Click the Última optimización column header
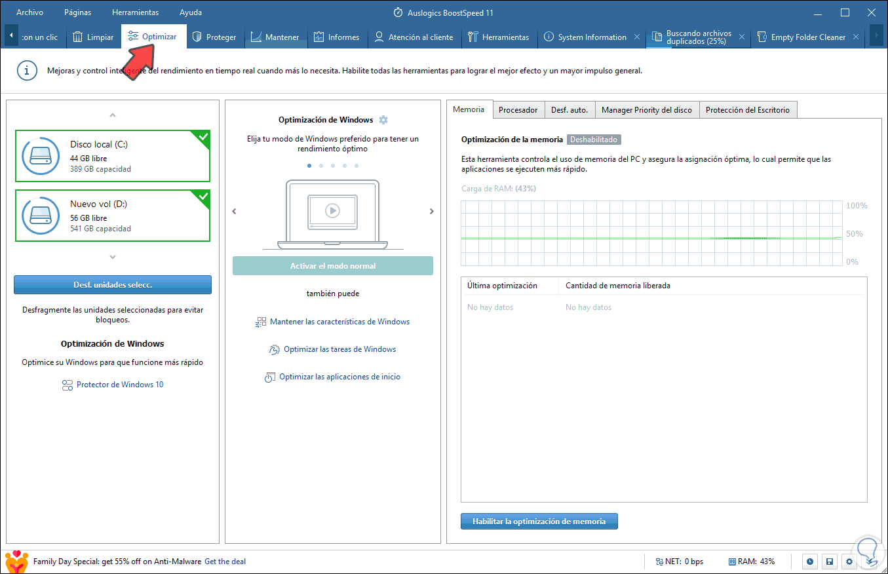 point(510,286)
